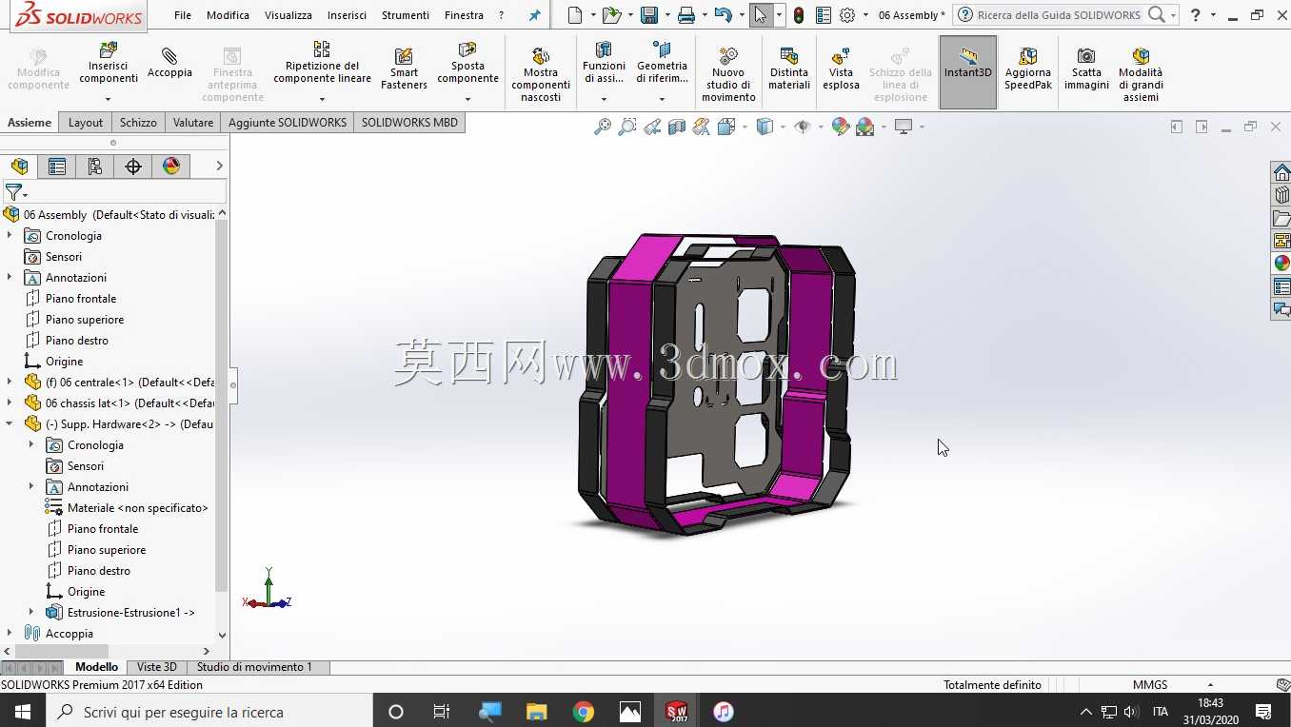This screenshot has height=727, width=1291.
Task: Expand the top-level Cronologia node
Action: (10, 236)
